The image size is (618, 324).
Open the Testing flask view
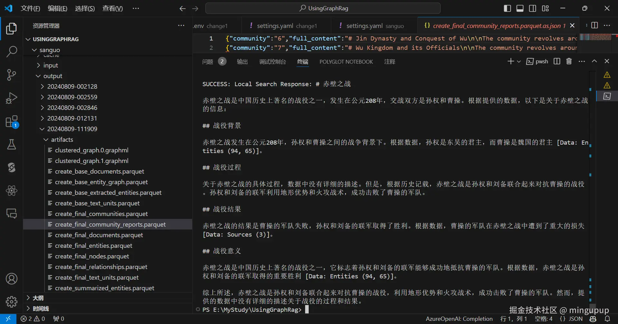(12, 144)
